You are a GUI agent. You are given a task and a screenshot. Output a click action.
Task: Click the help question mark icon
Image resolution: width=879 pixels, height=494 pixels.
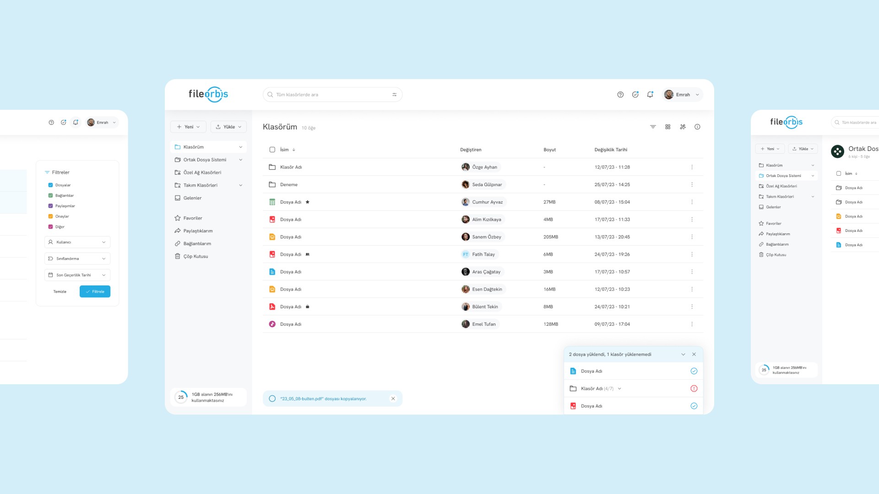620,95
